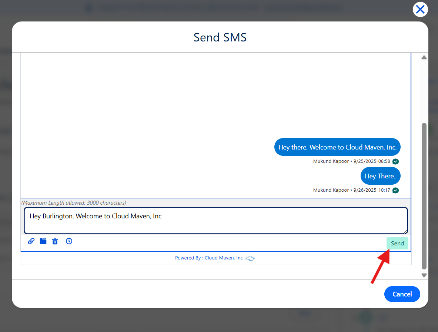Click the Cloud Maven cloud logo icon

[250, 258]
